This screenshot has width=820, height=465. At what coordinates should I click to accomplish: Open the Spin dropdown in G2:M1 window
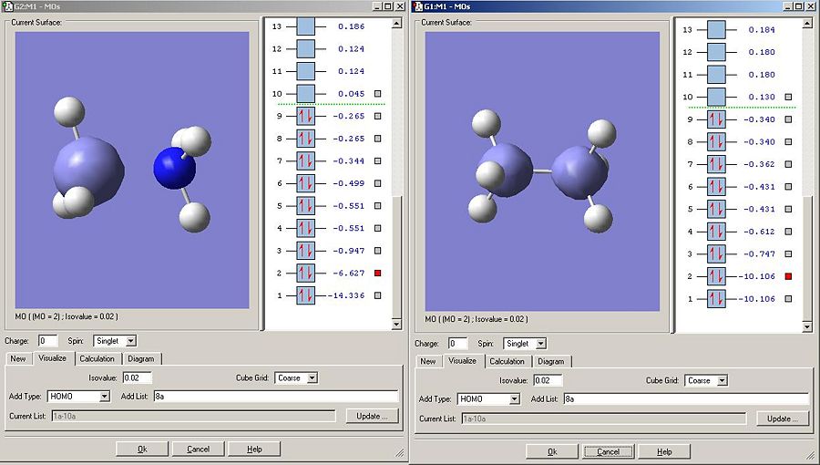(130, 340)
